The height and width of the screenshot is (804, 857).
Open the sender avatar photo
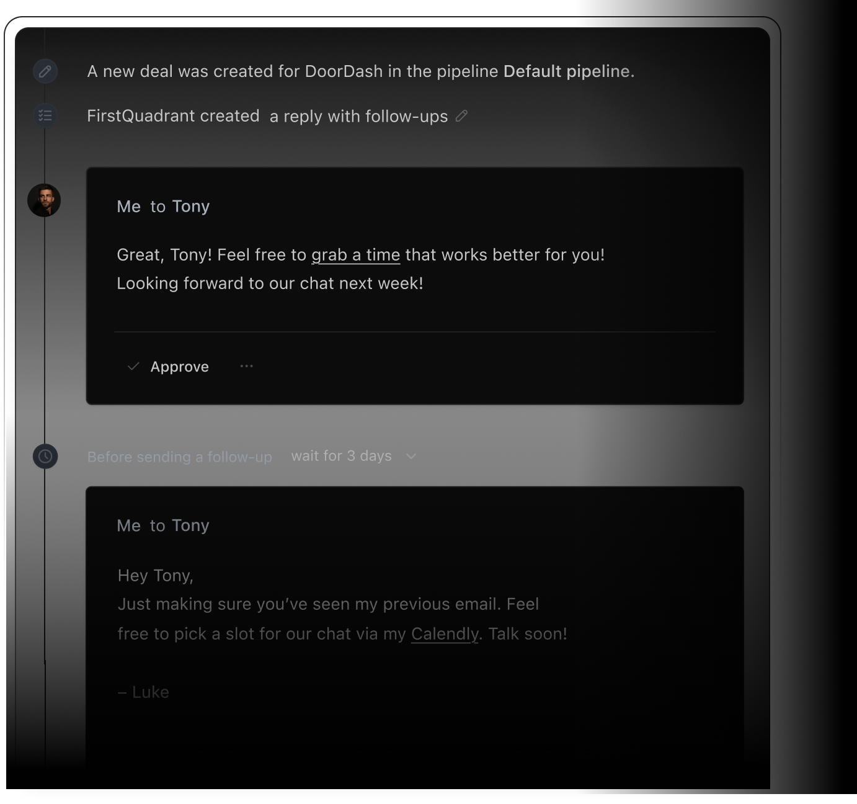coord(44,200)
